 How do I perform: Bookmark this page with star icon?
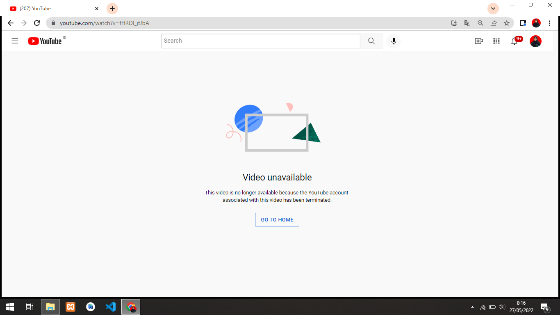507,23
